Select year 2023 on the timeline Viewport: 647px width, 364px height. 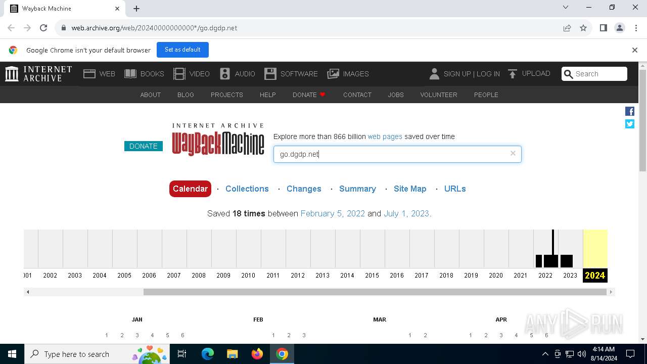(570, 275)
